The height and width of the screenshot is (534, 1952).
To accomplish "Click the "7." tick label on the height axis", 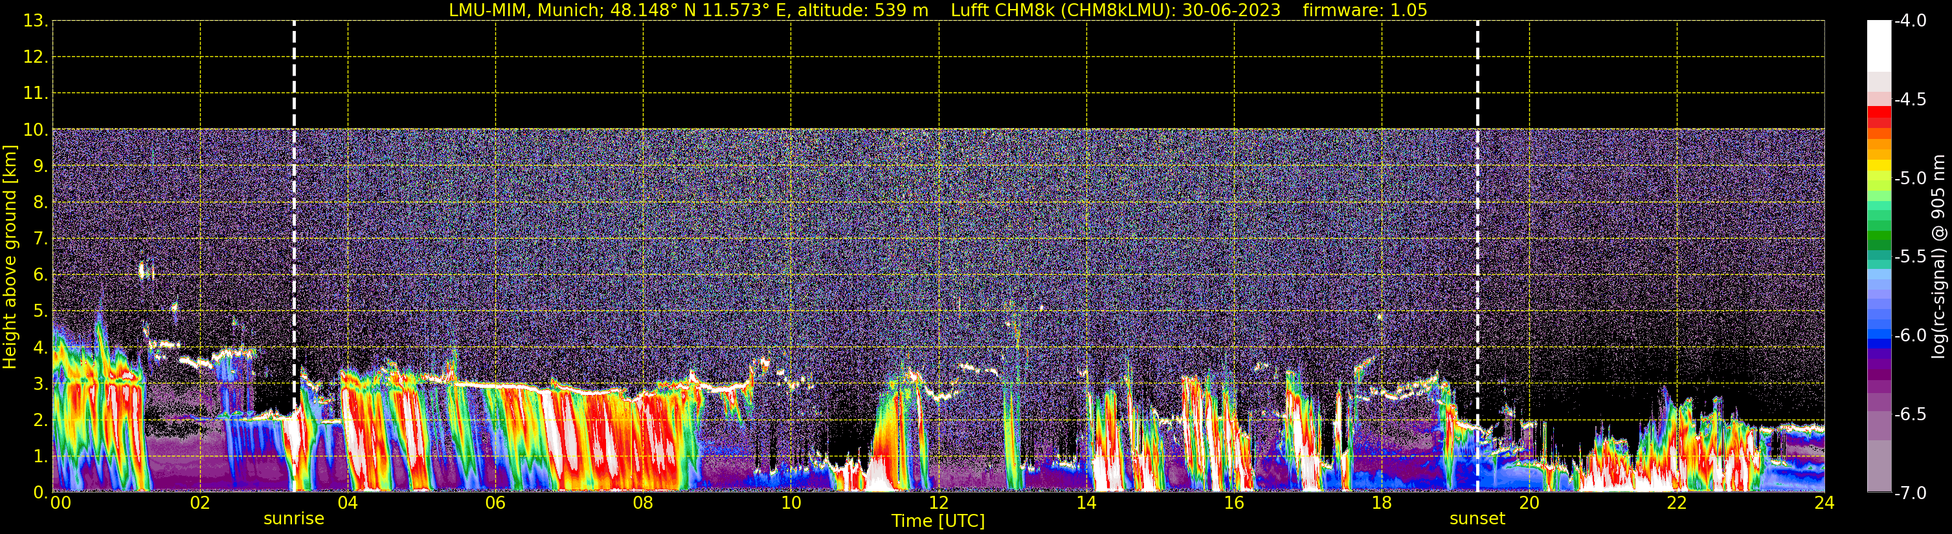I will (40, 239).
